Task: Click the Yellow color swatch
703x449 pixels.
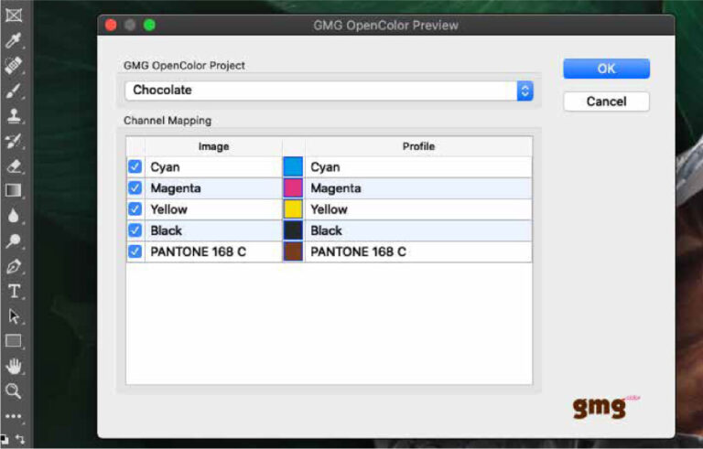Action: coord(293,209)
